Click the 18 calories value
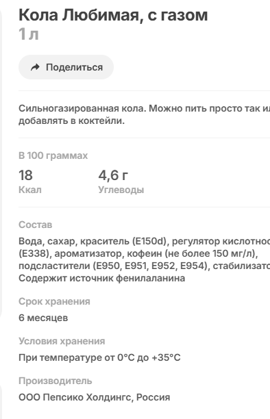Image resolution: width=270 pixels, height=419 pixels. pos(25,175)
